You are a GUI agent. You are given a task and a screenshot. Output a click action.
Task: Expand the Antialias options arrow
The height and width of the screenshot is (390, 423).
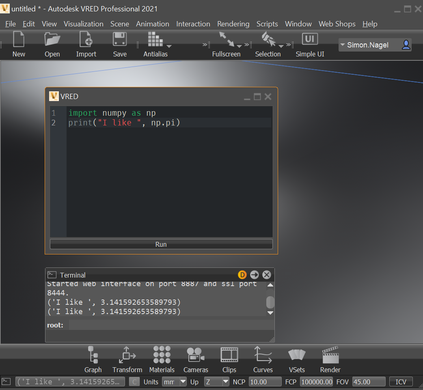click(169, 46)
